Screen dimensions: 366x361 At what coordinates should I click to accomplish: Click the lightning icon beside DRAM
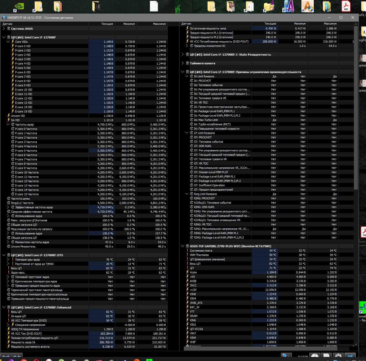coord(187,316)
